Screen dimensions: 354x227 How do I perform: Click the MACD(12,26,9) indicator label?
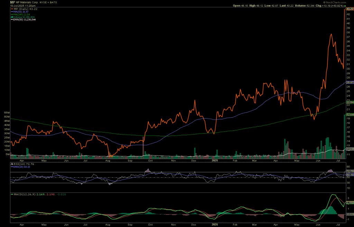[x=24, y=195]
